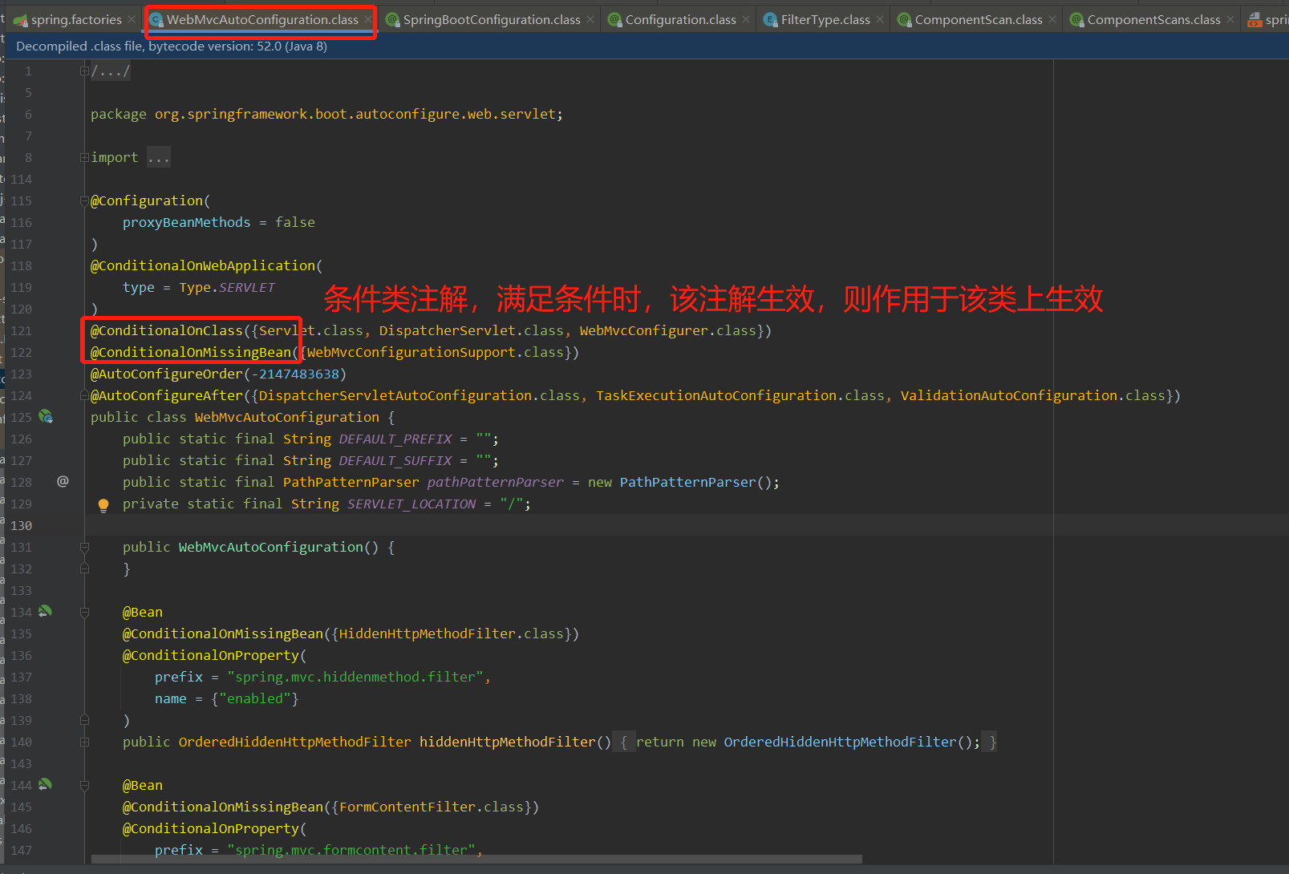Click @ConditionalOnMissingBean on line 122
1289x874 pixels.
191,352
